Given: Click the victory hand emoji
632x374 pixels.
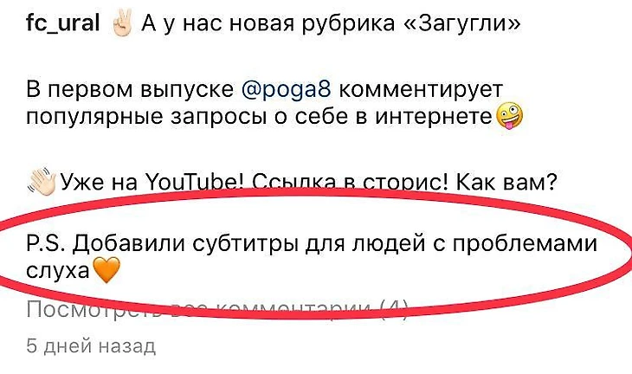Looking at the screenshot, I should coord(121,23).
